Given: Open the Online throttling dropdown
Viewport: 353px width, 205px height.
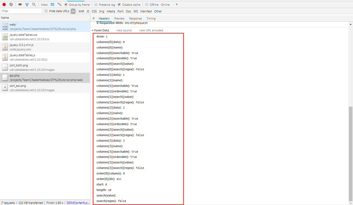Looking at the screenshot, I should point(169,5).
